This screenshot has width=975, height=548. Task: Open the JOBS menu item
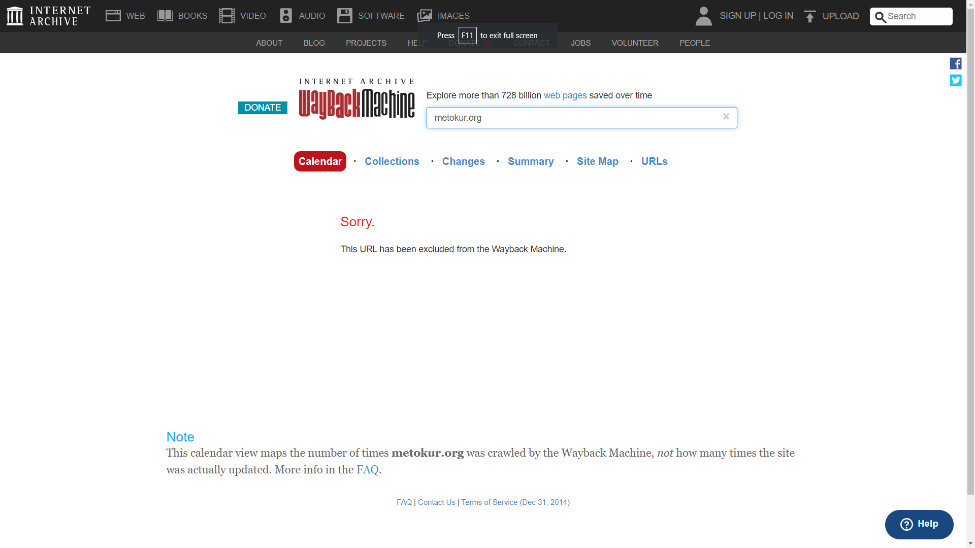[x=581, y=43]
